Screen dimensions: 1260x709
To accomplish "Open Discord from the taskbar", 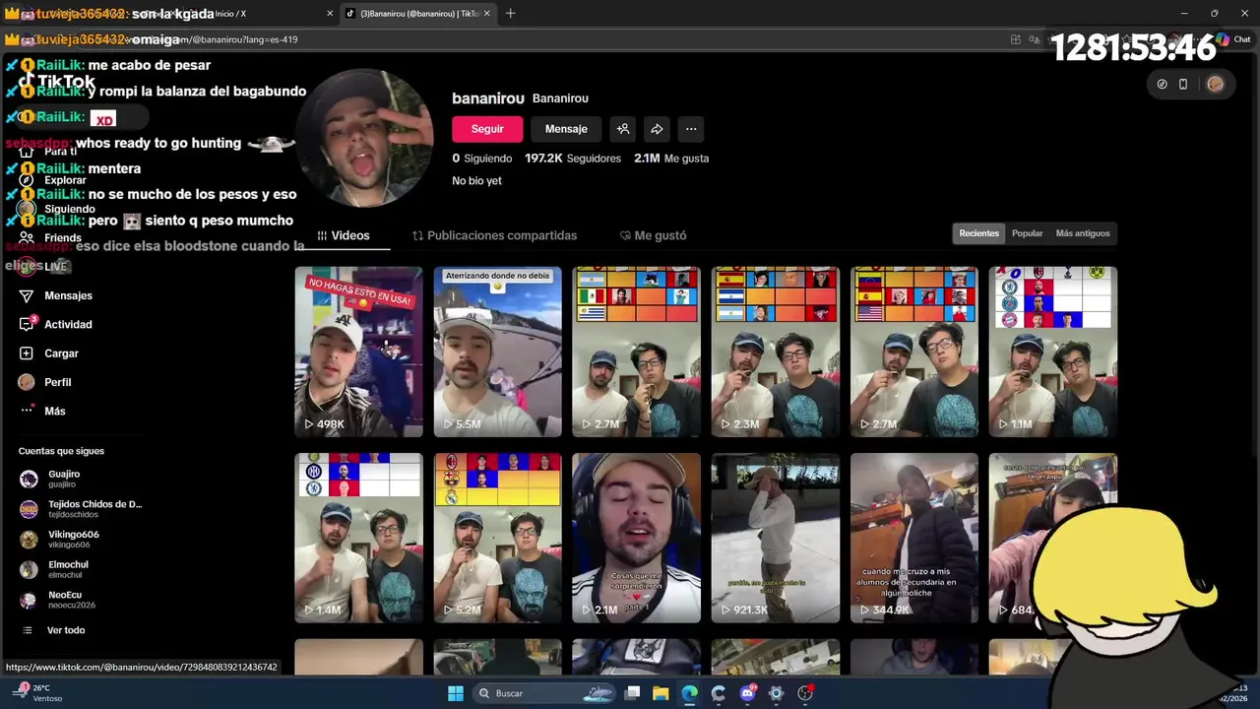I will pos(747,693).
